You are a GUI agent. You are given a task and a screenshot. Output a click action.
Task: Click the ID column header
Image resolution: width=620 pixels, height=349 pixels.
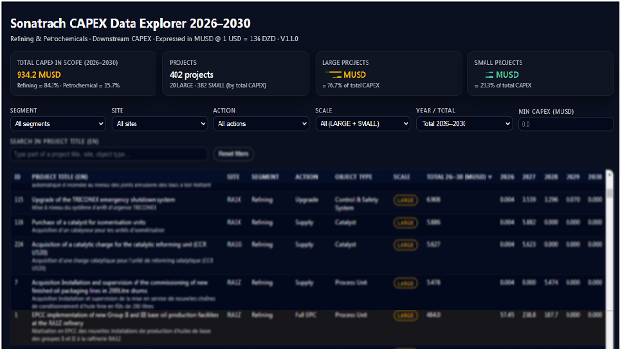point(17,177)
